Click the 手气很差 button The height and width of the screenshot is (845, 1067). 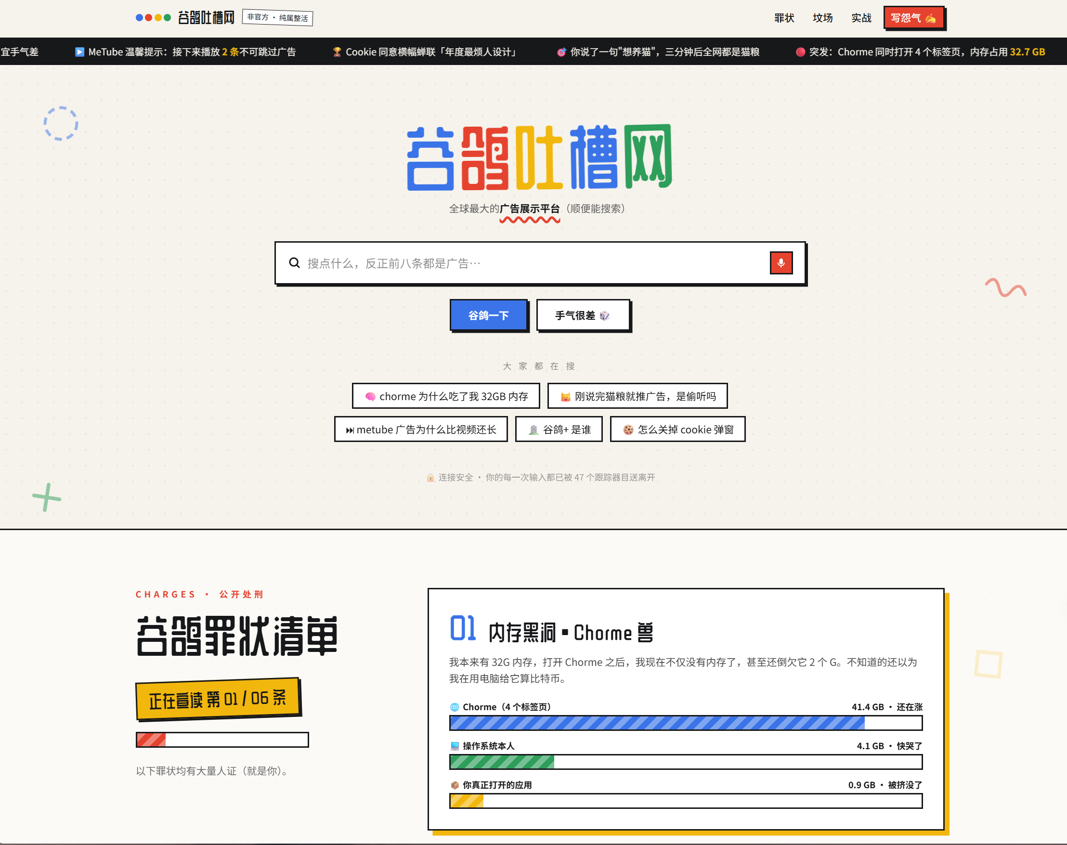point(583,315)
